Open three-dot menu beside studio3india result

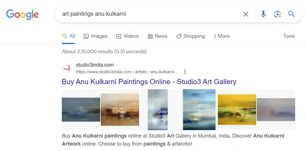pos(185,72)
